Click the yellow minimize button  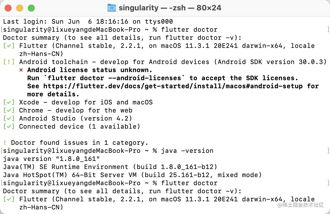20,8
